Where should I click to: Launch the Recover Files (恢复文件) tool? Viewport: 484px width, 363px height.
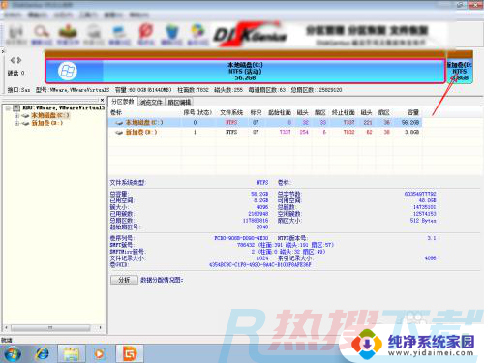[68, 35]
